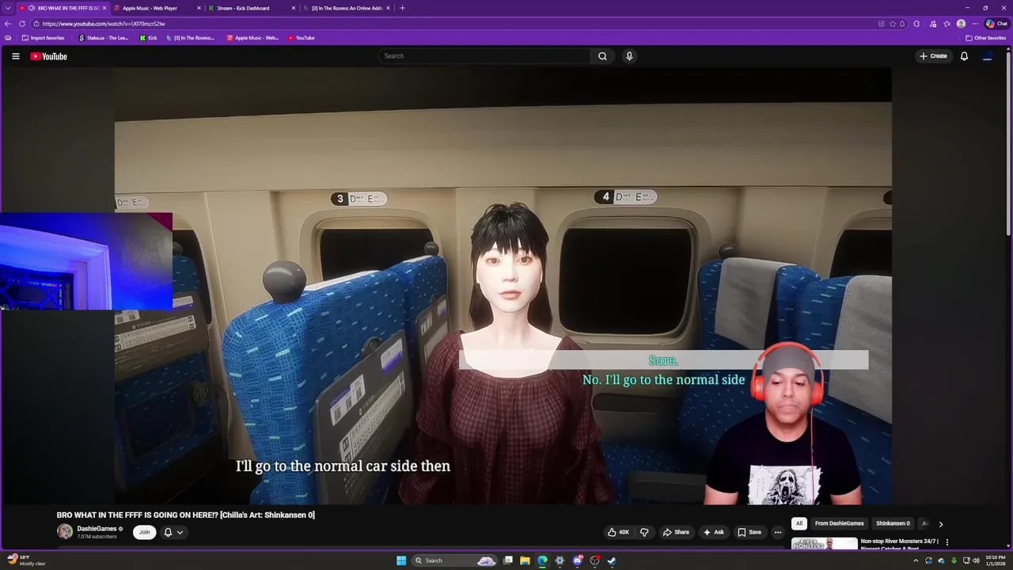
Task: Focus the YouTube search box
Action: pos(484,56)
